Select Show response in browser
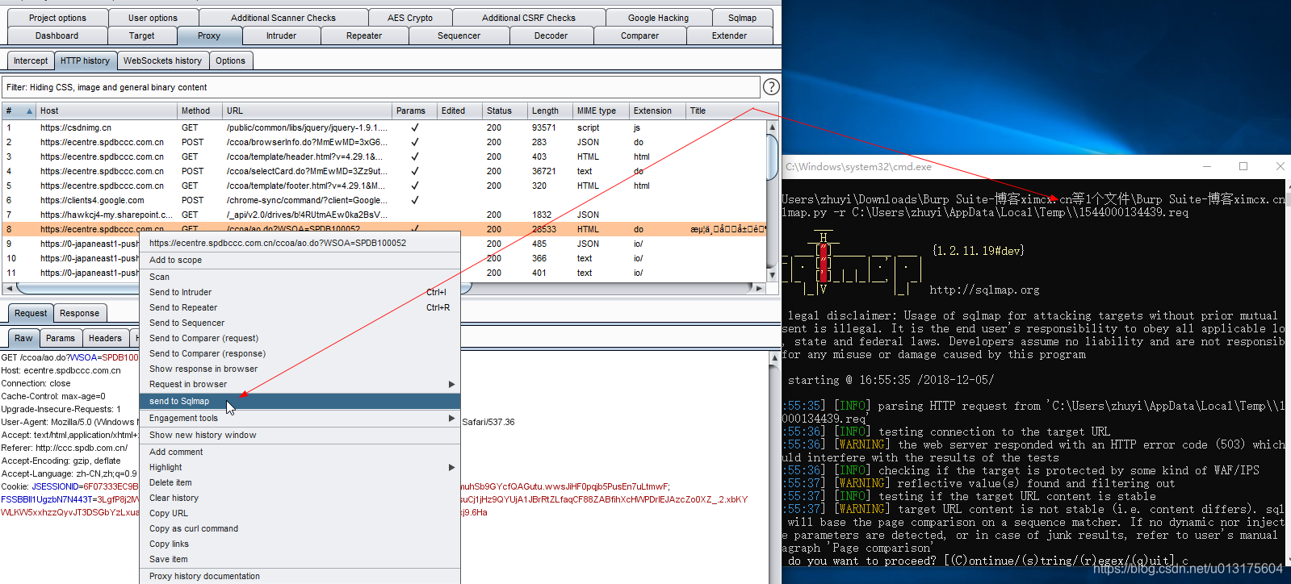The height and width of the screenshot is (584, 1291). [x=300, y=369]
